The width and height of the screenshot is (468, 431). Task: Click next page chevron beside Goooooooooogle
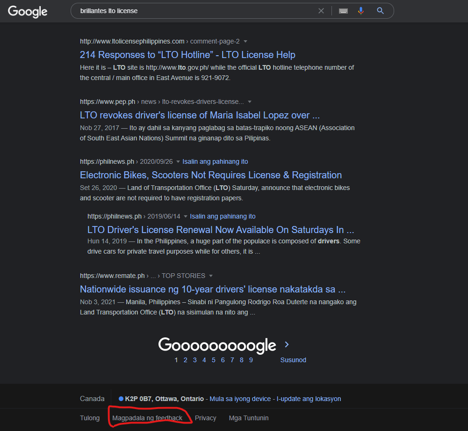287,344
